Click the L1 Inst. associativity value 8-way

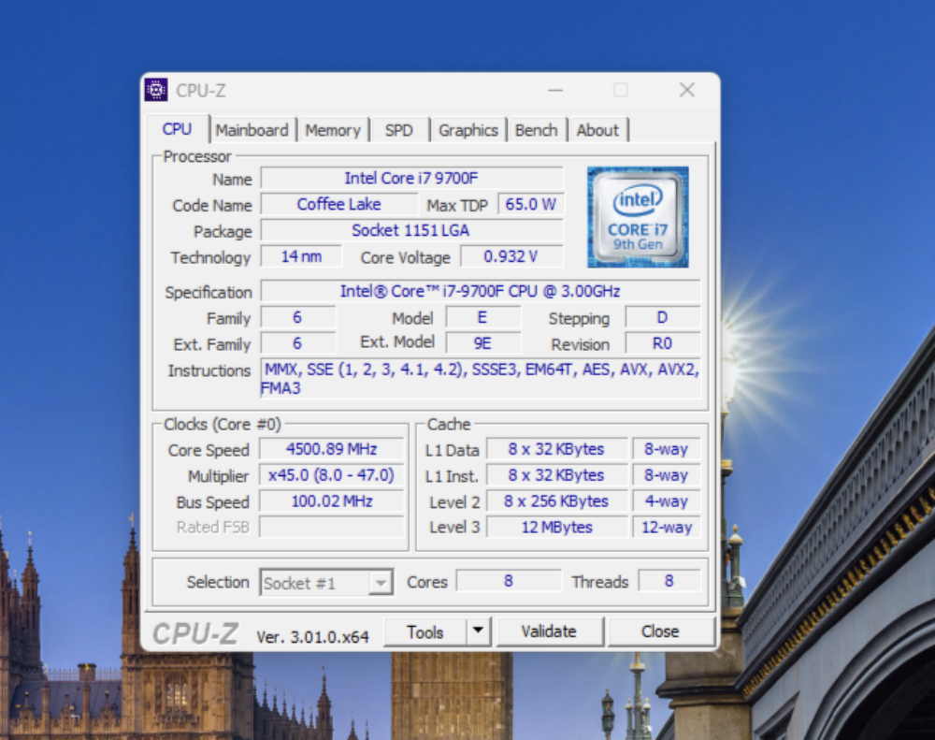click(666, 475)
